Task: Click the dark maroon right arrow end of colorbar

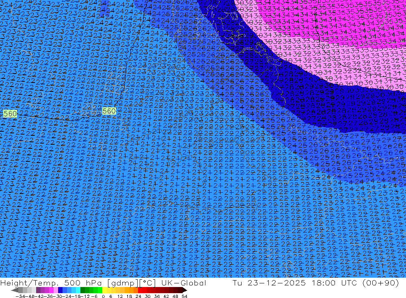Action: pos(185,290)
